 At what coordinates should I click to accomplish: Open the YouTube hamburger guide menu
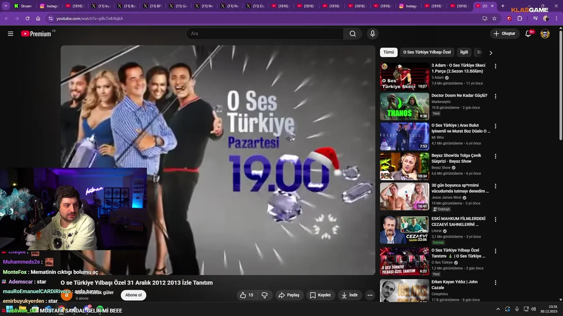11,33
